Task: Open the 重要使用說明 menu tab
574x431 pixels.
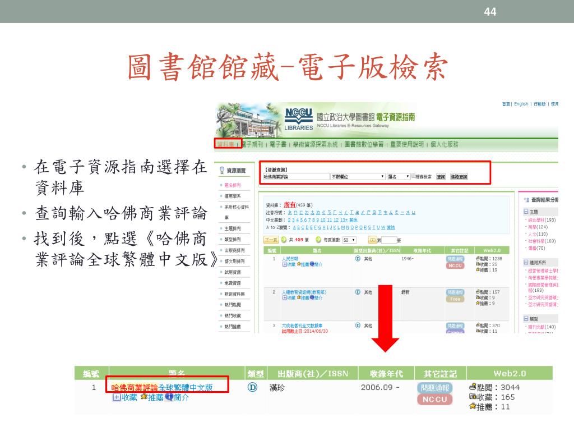Action: click(x=407, y=144)
